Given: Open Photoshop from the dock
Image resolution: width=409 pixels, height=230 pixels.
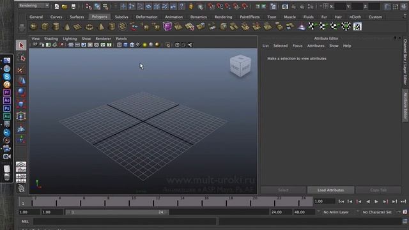Looking at the screenshot, I should (7, 108).
